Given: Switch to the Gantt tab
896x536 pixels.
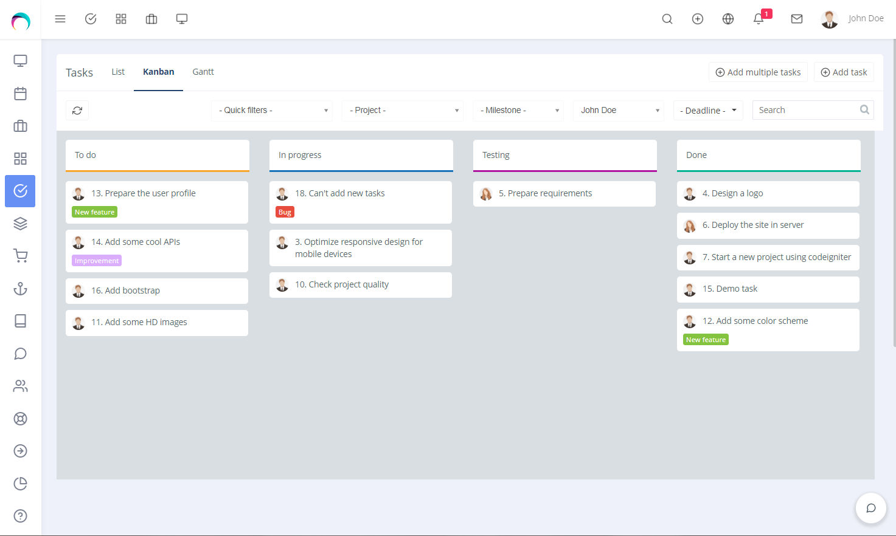Looking at the screenshot, I should (203, 71).
